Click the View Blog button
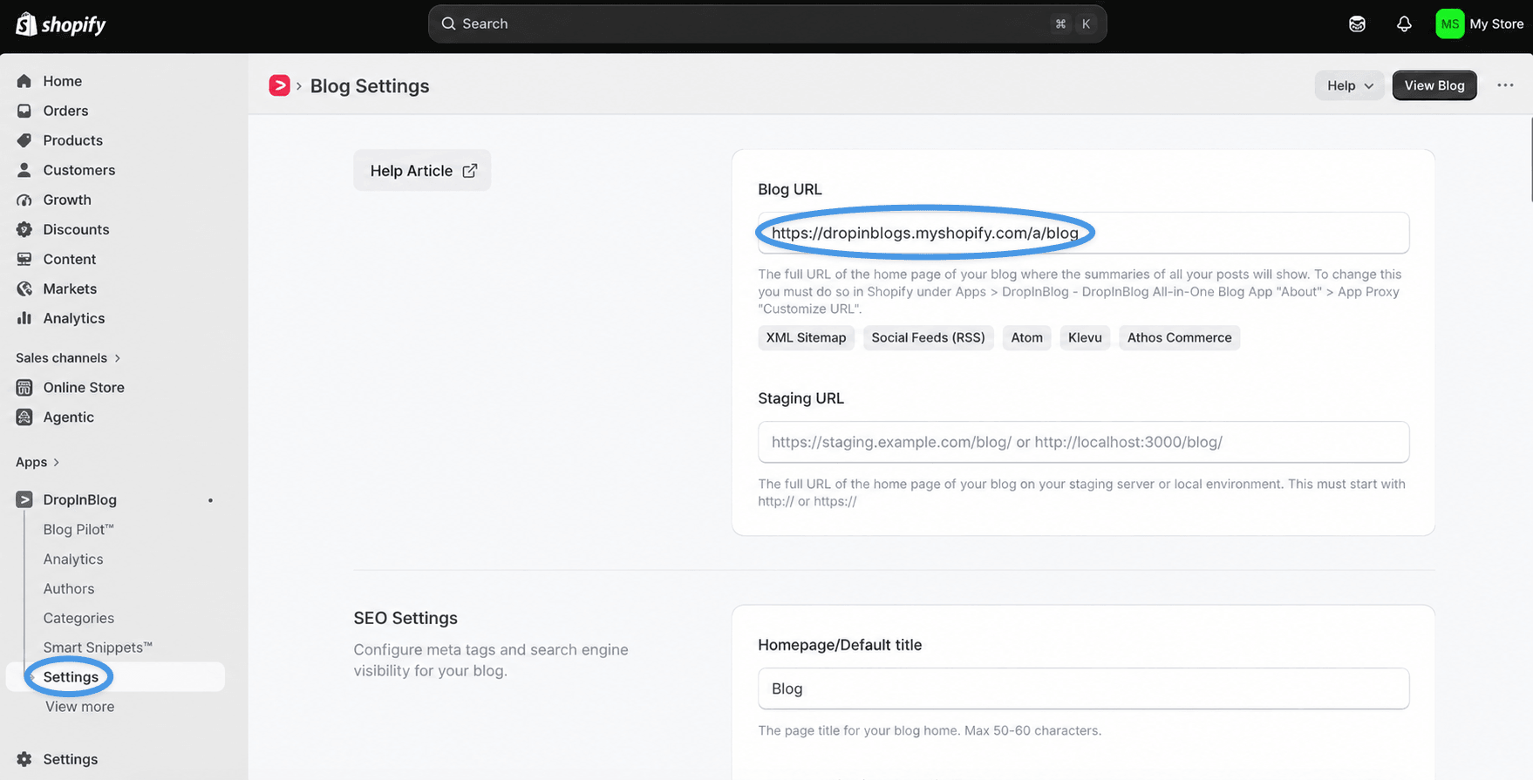1533x780 pixels. pos(1434,85)
